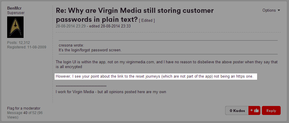The image size is (289, 123).
Task: Open the BenMcr user profile link
Action: (x=14, y=8)
